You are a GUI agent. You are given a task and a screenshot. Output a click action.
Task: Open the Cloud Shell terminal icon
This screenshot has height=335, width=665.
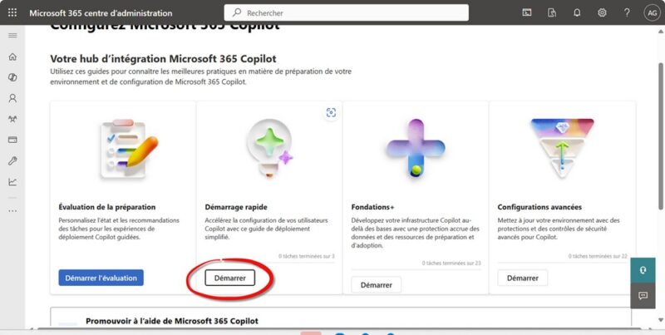(527, 12)
